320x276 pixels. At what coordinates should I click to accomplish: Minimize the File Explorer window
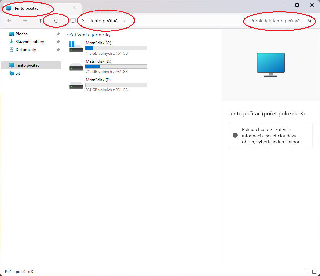coord(282,5)
